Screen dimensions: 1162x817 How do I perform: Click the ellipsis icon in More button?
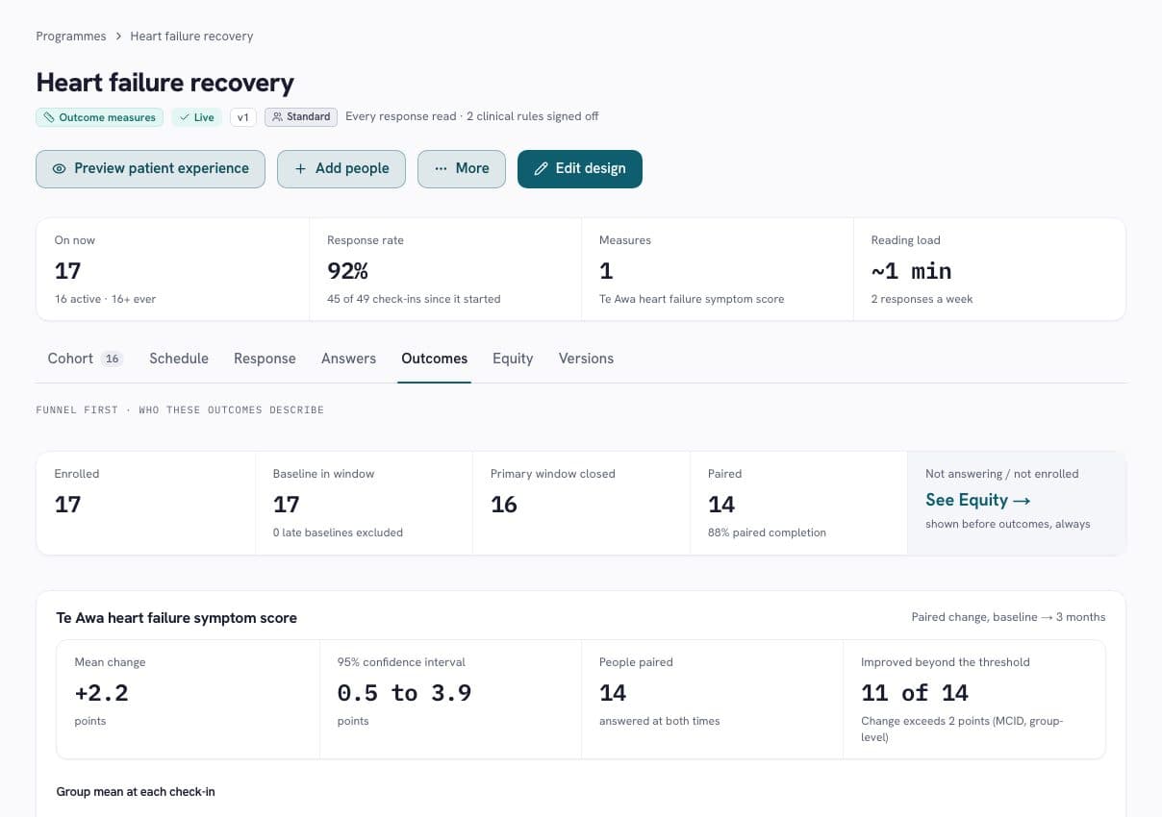tap(441, 168)
